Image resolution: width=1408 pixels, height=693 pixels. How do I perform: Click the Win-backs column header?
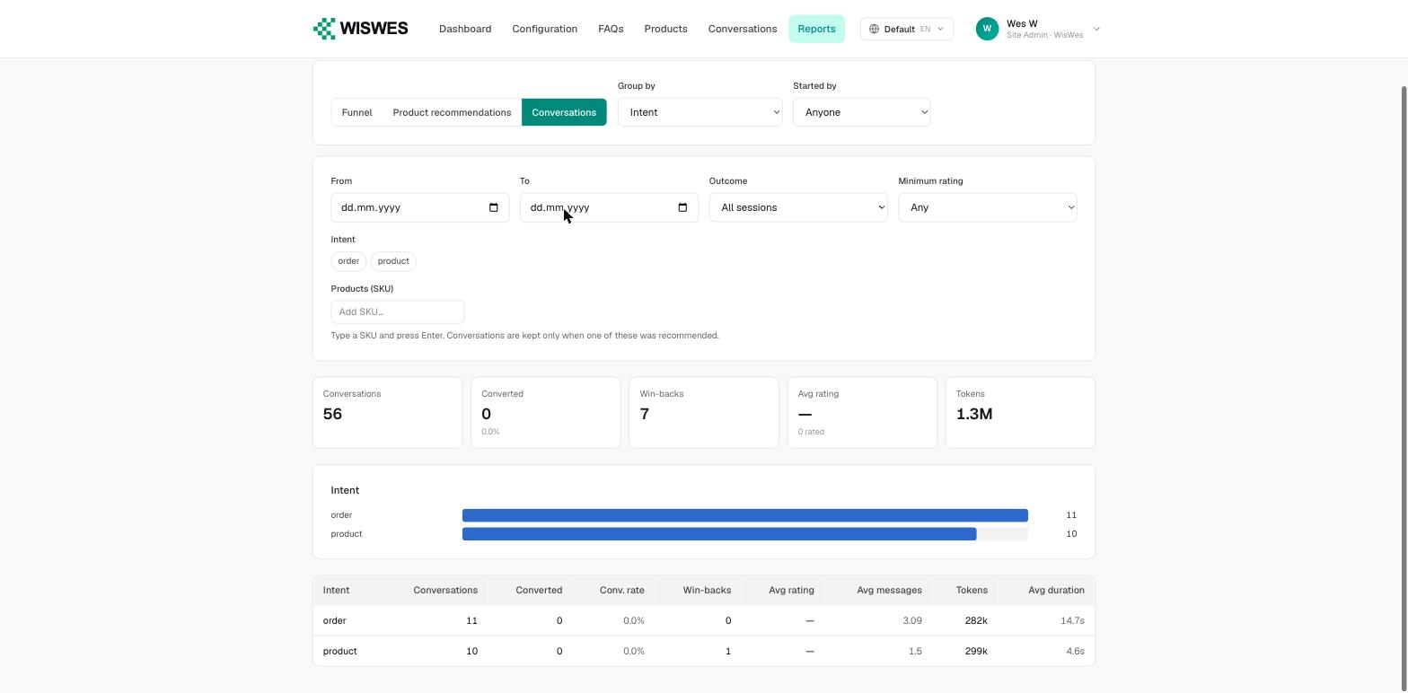click(x=707, y=590)
